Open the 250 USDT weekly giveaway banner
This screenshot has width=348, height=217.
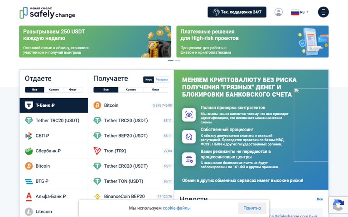click(x=95, y=42)
